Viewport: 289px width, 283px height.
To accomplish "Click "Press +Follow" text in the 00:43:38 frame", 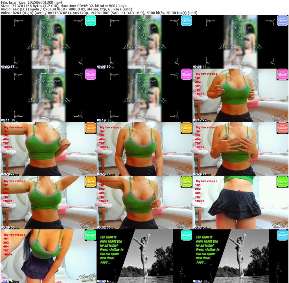I will [205, 250].
